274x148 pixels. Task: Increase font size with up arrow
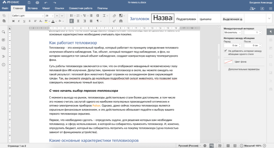pos(57,16)
